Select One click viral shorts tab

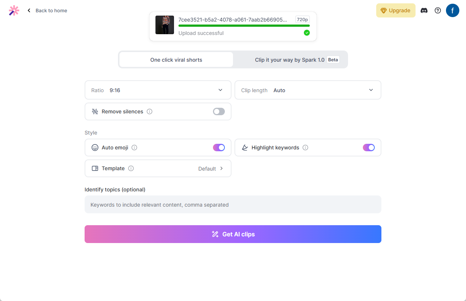click(176, 59)
